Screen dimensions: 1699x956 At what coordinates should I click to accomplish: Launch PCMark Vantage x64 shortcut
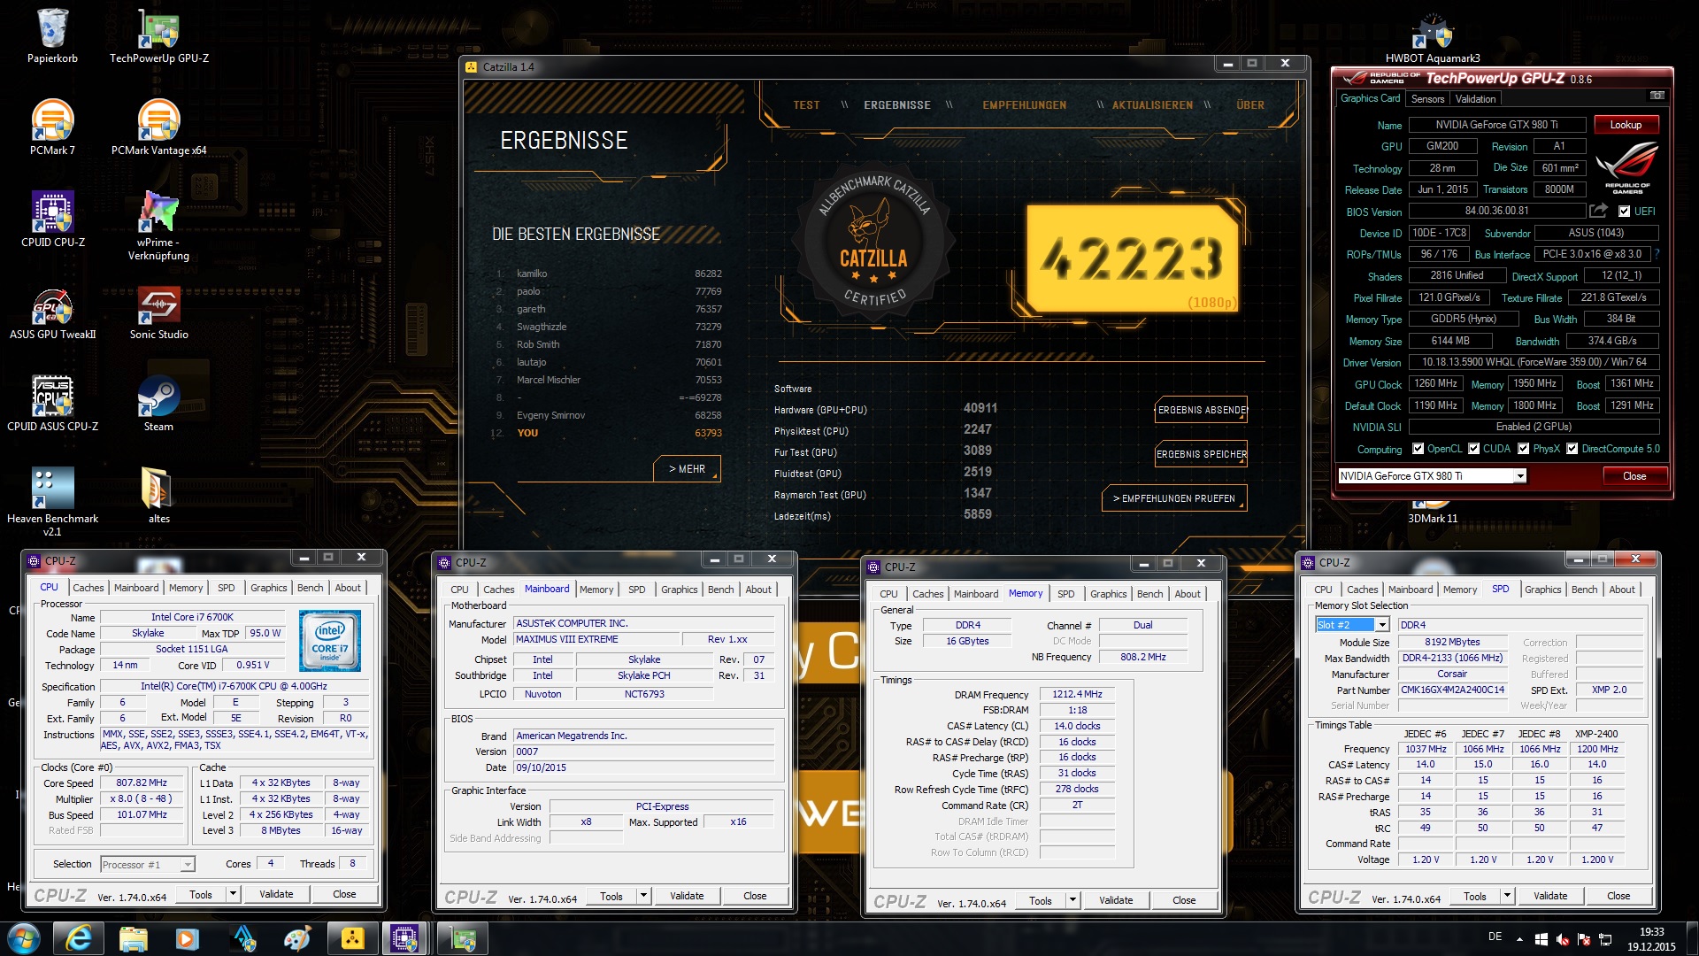(159, 127)
